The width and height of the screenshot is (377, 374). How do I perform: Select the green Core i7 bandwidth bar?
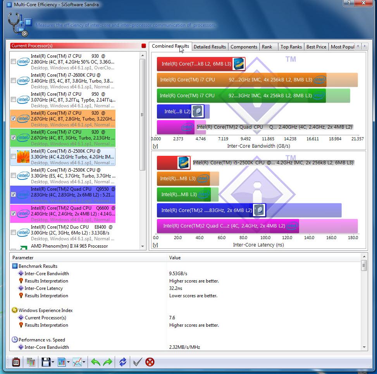point(241,96)
